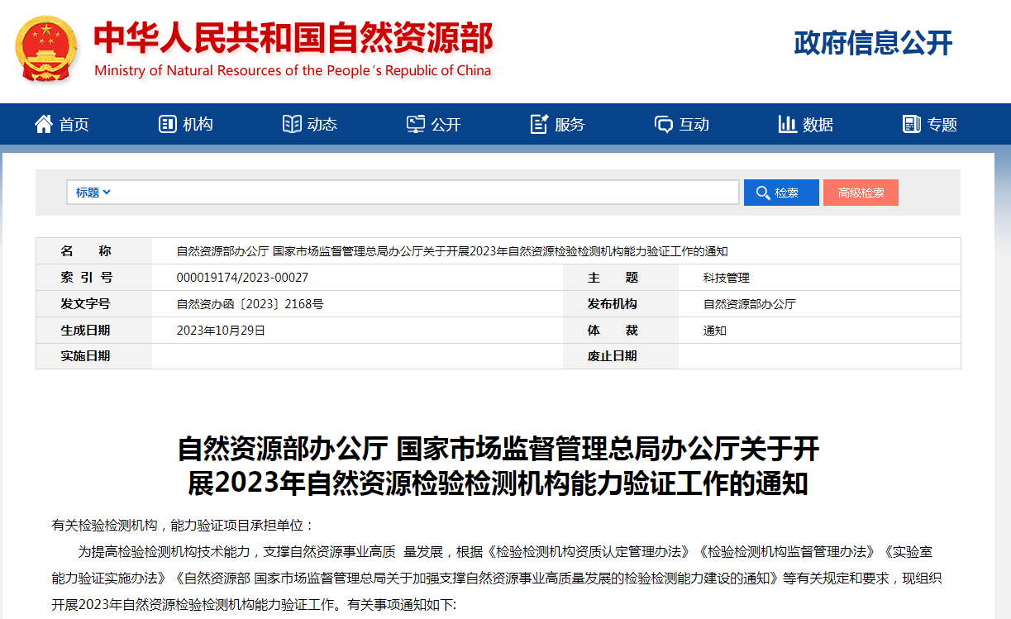Click document number 自然资办函〔2023〕2168号
Screen dimensions: 1011x619
[250, 304]
